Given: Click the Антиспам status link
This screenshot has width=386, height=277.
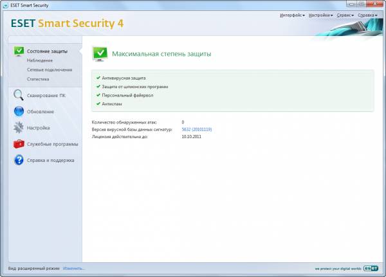Looking at the screenshot, I should (112, 104).
